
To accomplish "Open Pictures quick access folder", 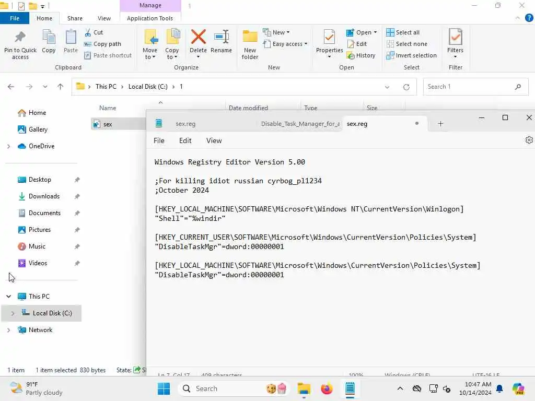I will click(40, 230).
